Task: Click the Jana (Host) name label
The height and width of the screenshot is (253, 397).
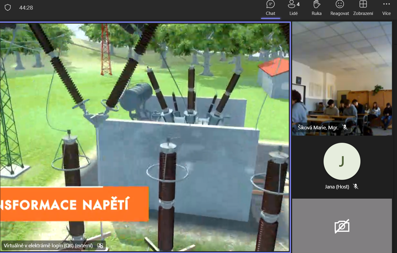Action: [x=337, y=187]
